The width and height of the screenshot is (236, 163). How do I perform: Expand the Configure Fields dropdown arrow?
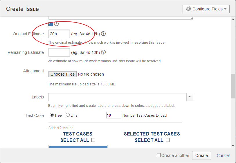pos(225,9)
